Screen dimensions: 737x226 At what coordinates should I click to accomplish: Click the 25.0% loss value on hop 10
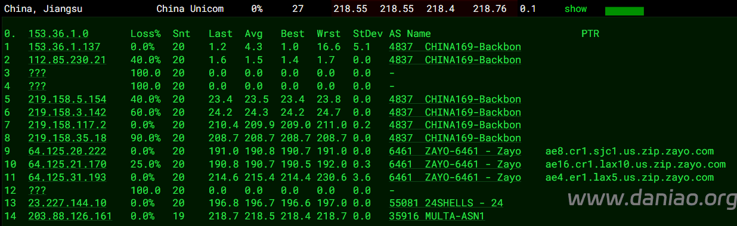click(145, 165)
